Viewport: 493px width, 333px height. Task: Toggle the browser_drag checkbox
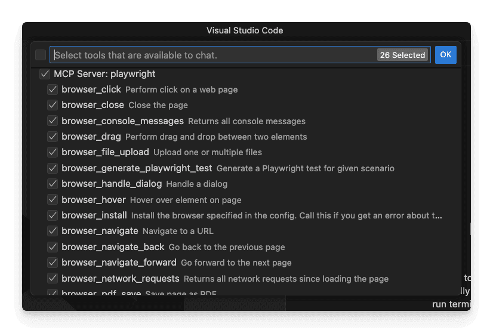pos(53,137)
